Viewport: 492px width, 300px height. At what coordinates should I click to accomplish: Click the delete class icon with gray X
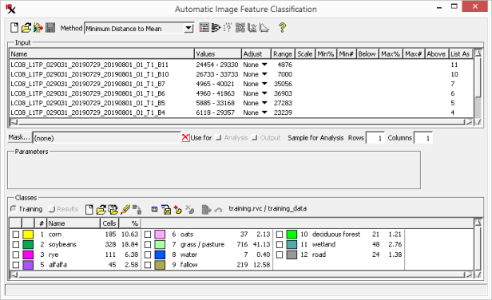190,209
